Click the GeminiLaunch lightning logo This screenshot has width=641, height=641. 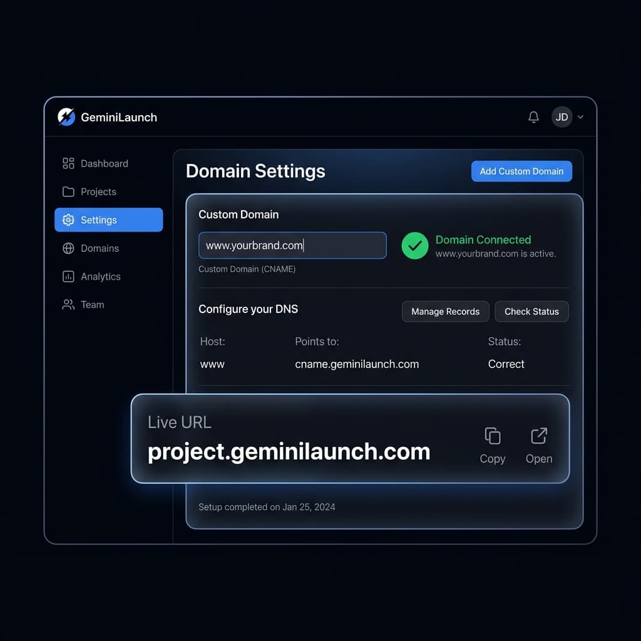66,116
